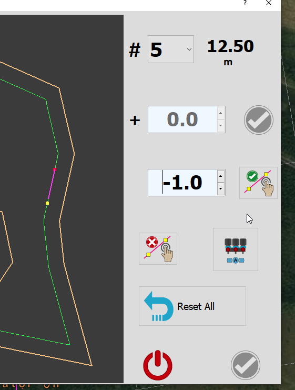Click the blue return arrow icon
The height and width of the screenshot is (390, 295).
point(159,306)
